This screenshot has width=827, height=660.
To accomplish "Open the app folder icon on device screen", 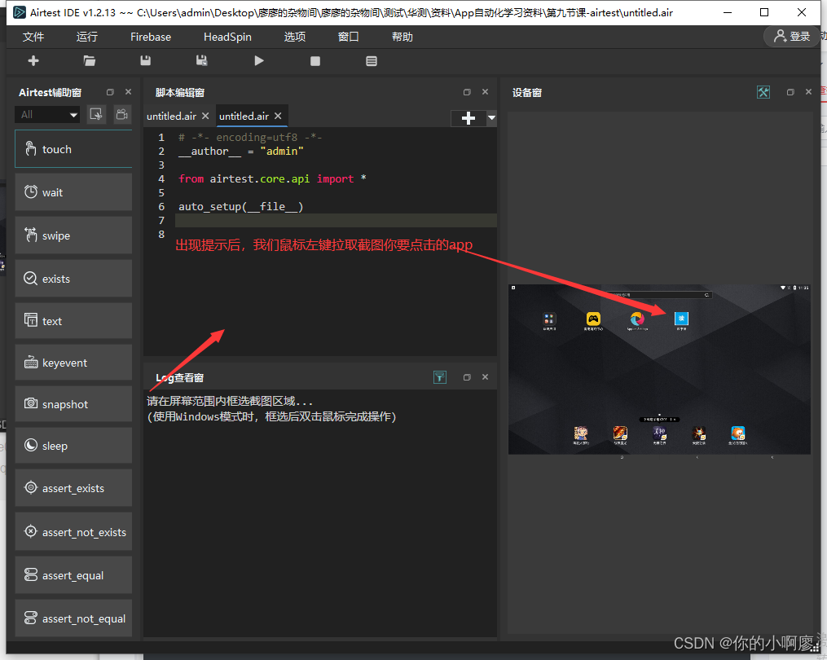I will 549,319.
